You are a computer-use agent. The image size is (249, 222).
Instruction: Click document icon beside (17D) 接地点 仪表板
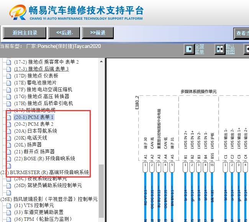click(x=8, y=76)
